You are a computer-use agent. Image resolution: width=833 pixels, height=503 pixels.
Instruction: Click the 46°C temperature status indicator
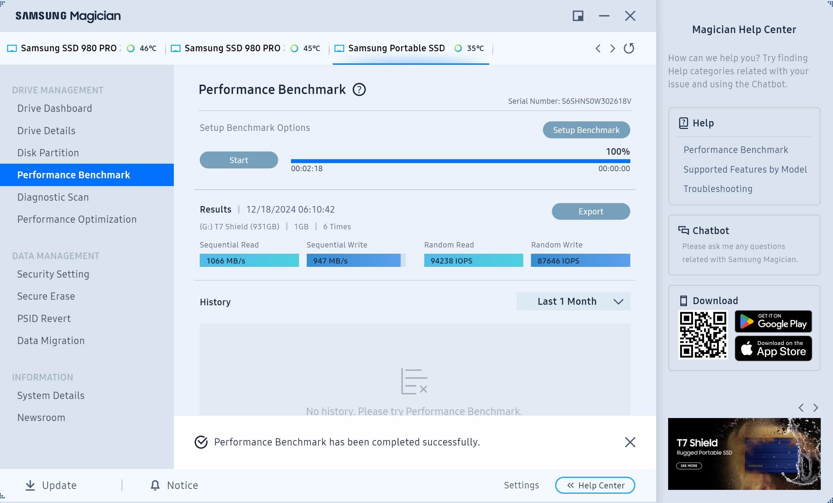point(131,48)
